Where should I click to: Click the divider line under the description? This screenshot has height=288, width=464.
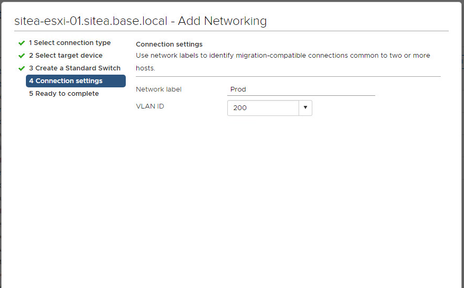(x=288, y=76)
